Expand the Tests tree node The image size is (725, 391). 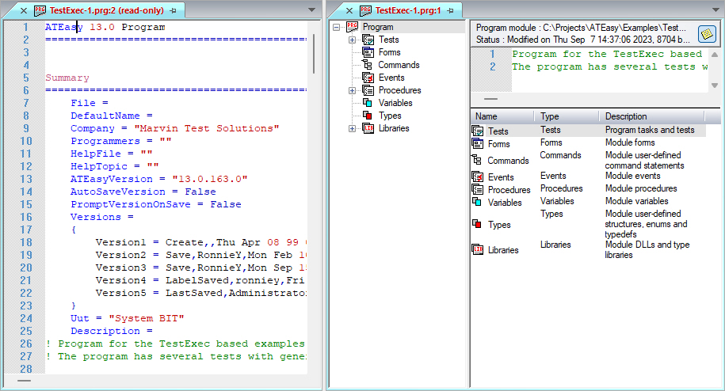click(x=352, y=40)
